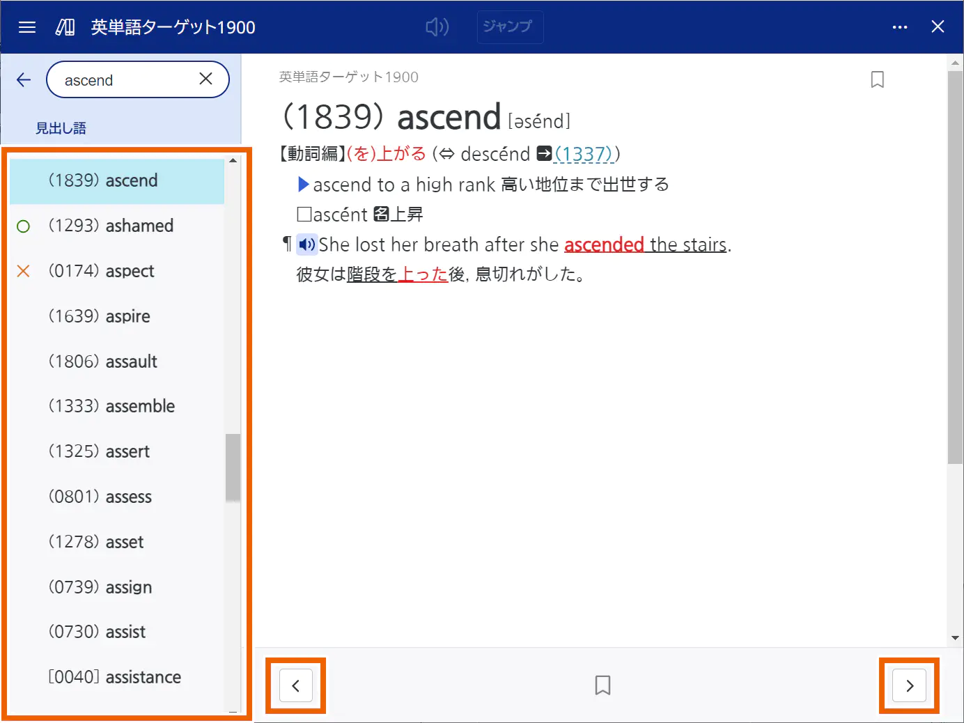The height and width of the screenshot is (723, 964).
Task: Click the content pane scrollbar thumb
Action: pos(955,267)
